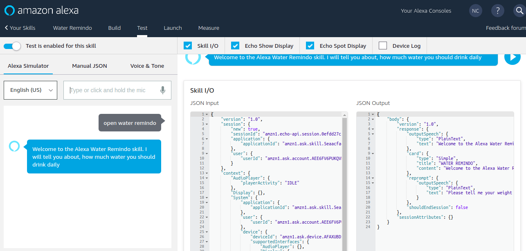Collapse the device block at input line 25
Screen dimensions: 526x251
207,232
